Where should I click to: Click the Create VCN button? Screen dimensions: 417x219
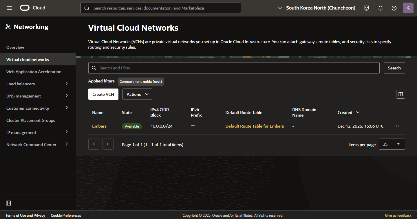pyautogui.click(x=103, y=94)
